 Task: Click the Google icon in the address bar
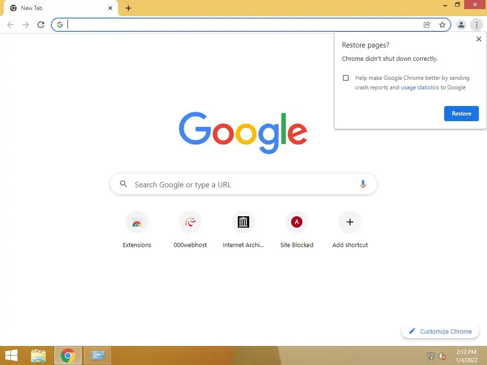click(x=60, y=25)
